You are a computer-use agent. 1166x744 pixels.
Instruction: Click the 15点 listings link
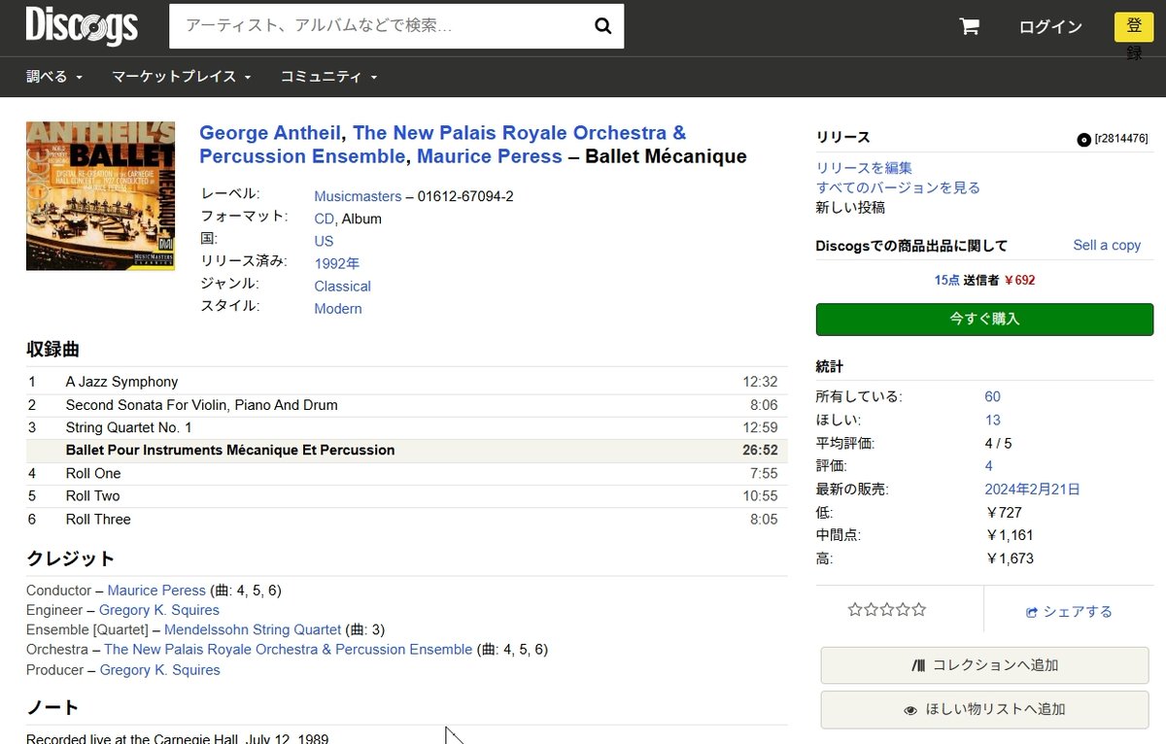tap(946, 280)
